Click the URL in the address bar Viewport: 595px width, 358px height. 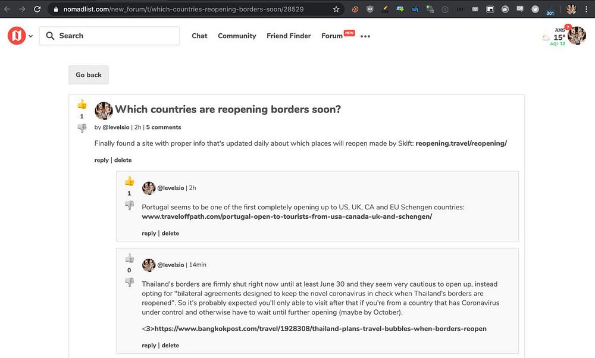coord(183,9)
